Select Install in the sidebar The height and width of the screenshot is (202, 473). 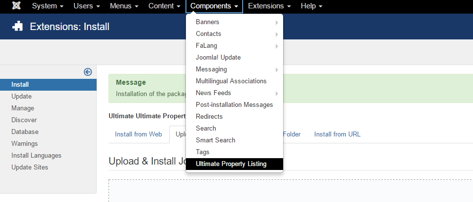(x=48, y=84)
